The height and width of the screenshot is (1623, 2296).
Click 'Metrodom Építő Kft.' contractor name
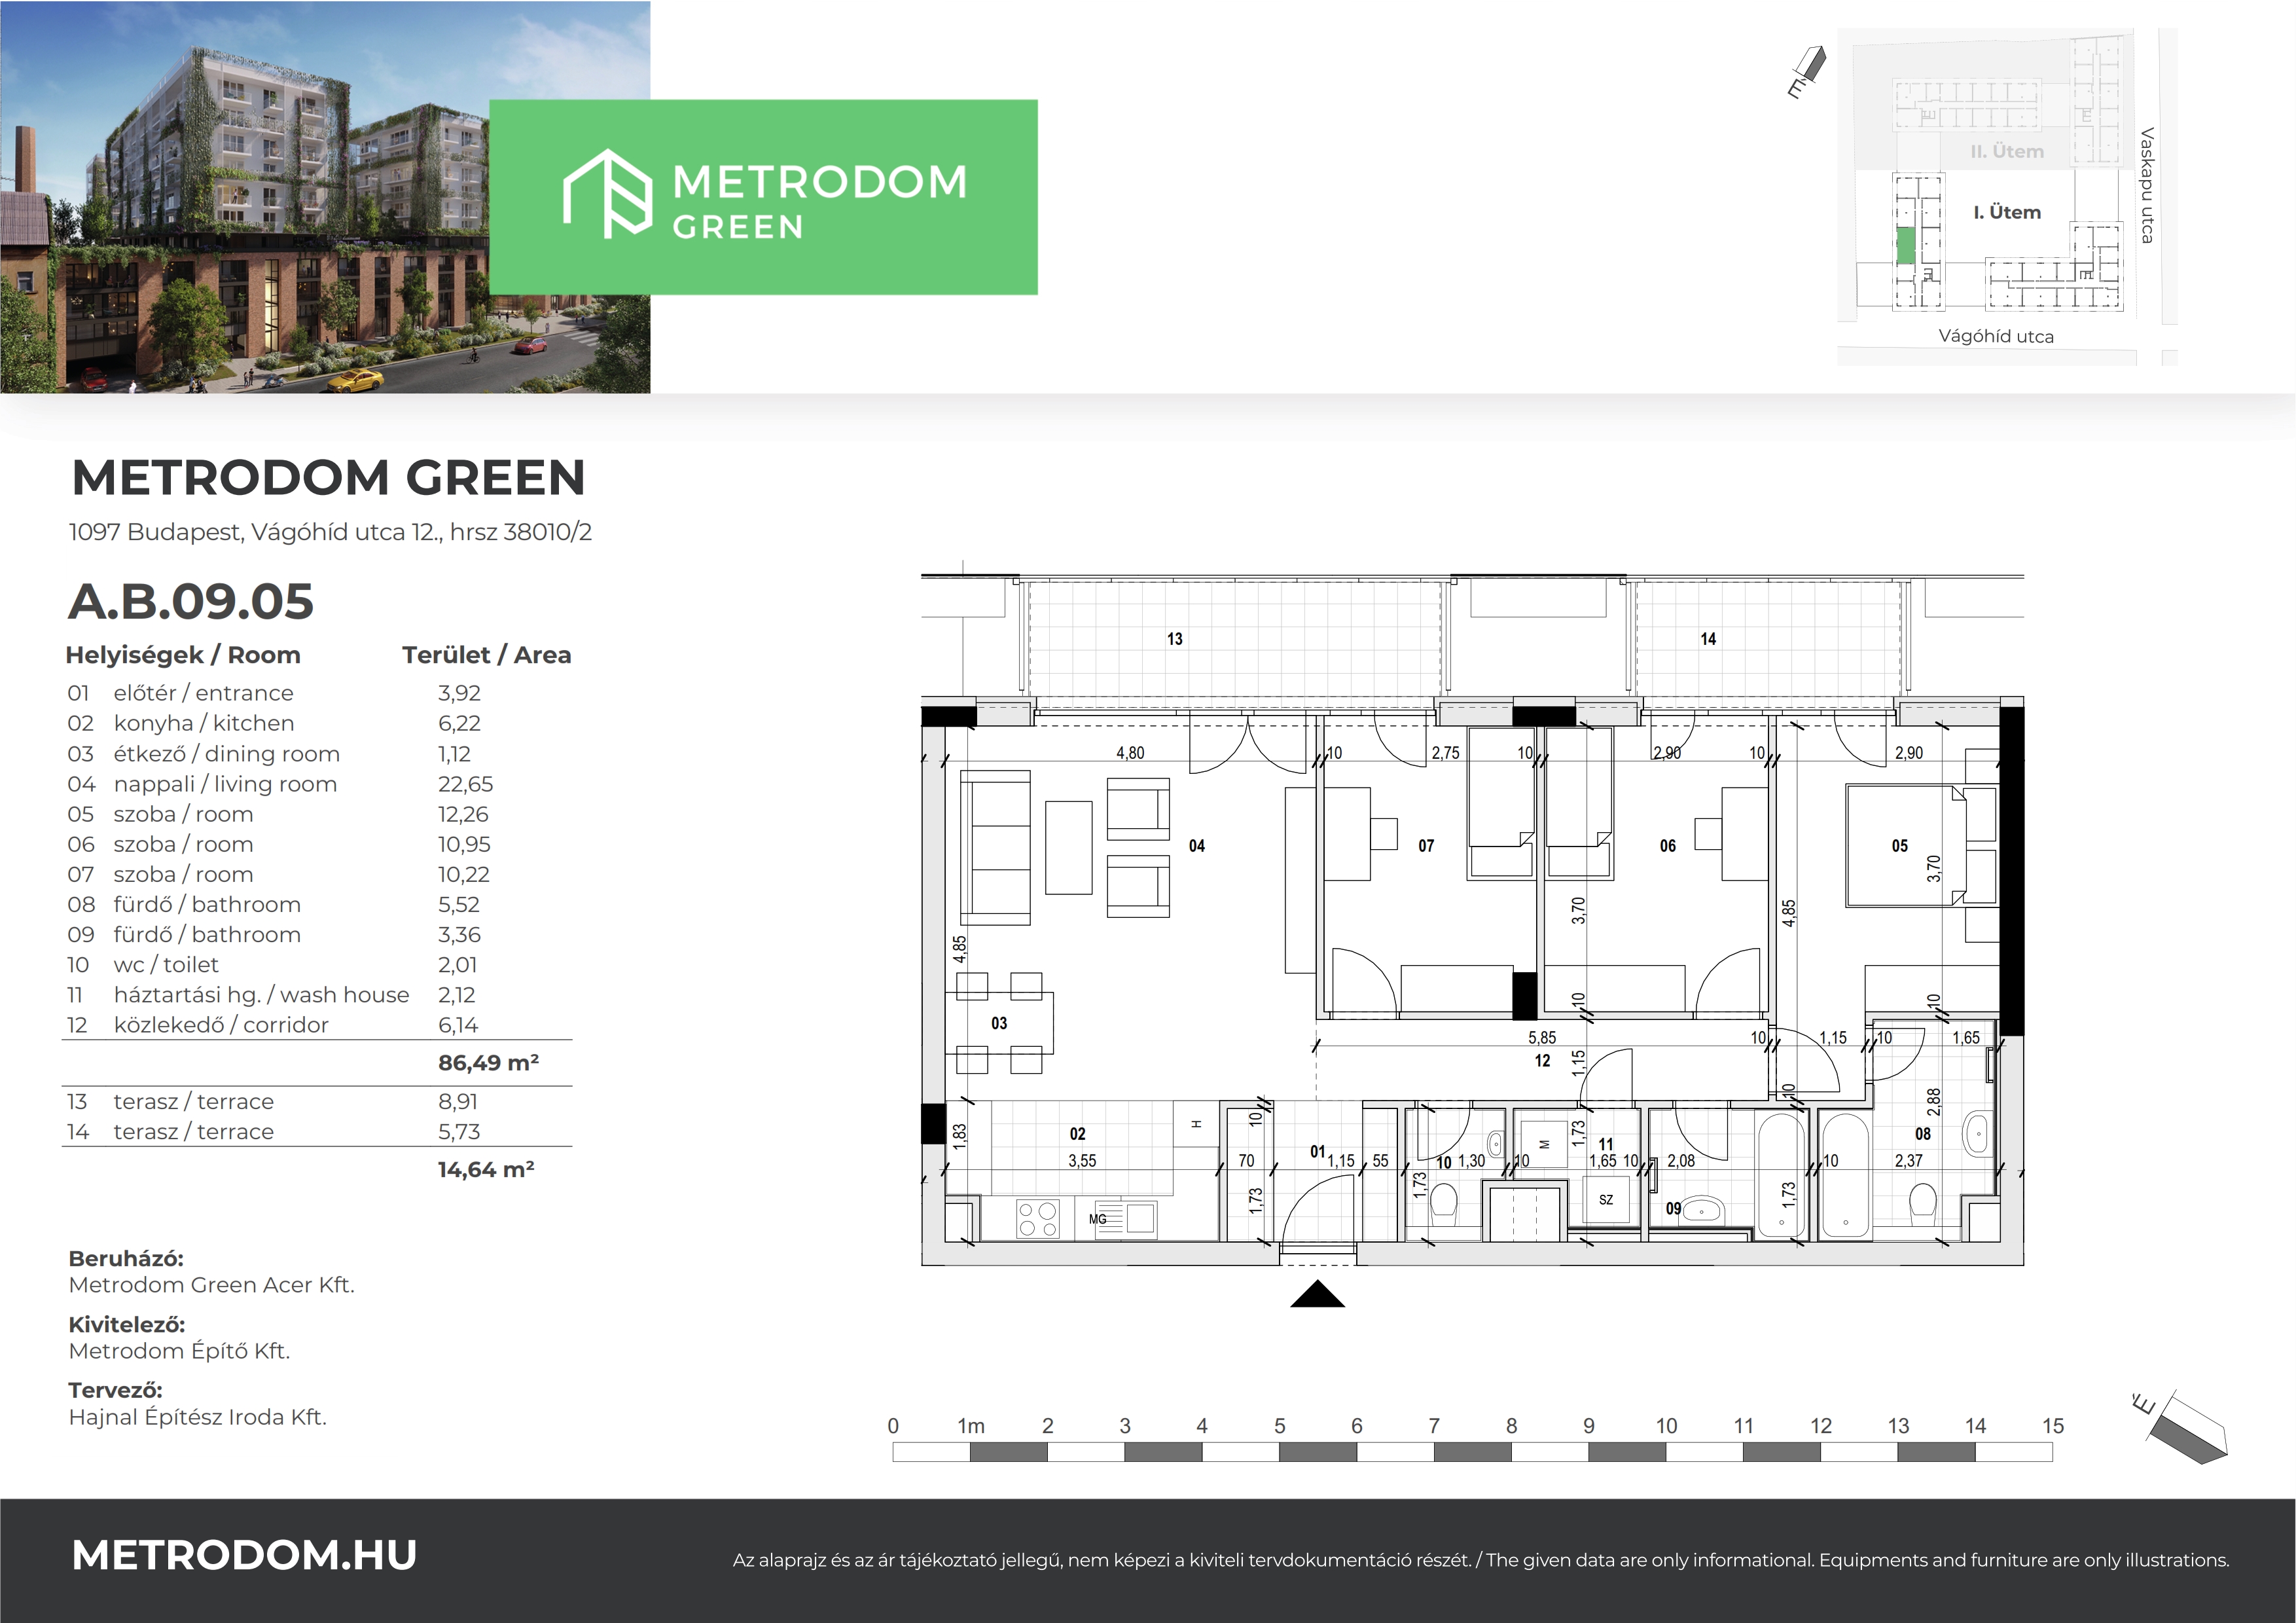179,1351
